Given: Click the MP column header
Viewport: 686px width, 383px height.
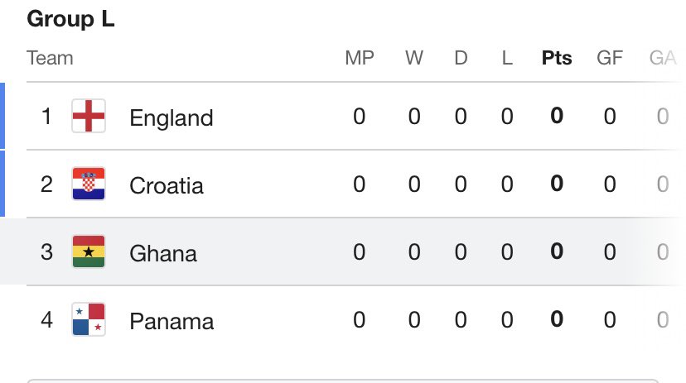Looking at the screenshot, I should 360,59.
